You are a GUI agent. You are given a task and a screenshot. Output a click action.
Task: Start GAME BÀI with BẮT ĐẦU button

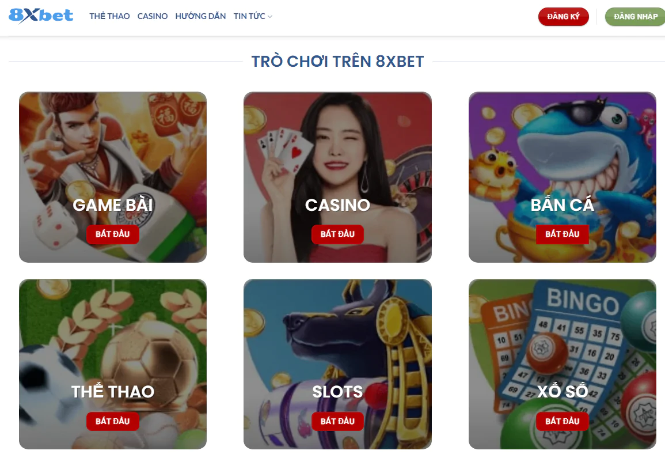(x=112, y=234)
